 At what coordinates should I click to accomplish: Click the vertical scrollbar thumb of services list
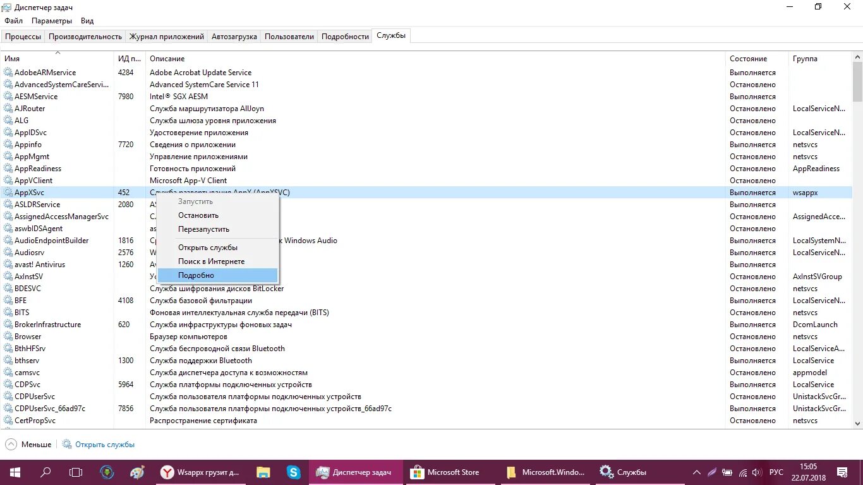pos(857,81)
